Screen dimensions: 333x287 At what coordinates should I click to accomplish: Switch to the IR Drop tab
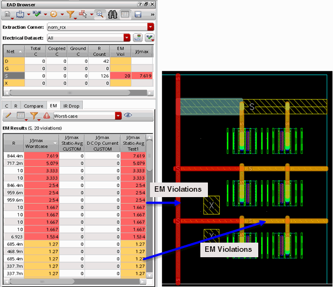pyautogui.click(x=71, y=105)
